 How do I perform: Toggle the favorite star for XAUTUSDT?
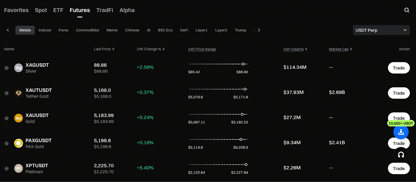pos(6,93)
